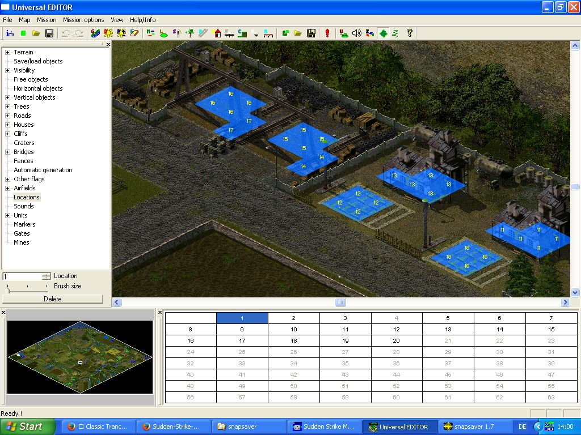581x435 pixels.
Task: Expand the Cliffs tree node
Action: (7, 134)
